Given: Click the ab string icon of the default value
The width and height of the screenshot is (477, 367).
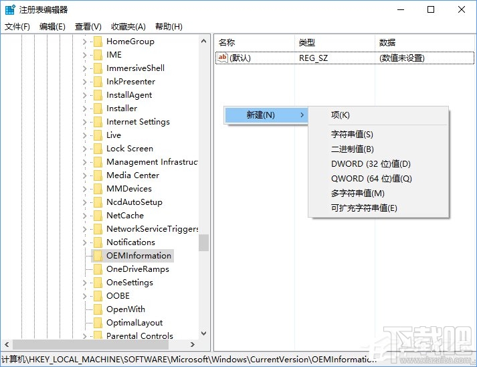Looking at the screenshot, I should click(x=223, y=58).
